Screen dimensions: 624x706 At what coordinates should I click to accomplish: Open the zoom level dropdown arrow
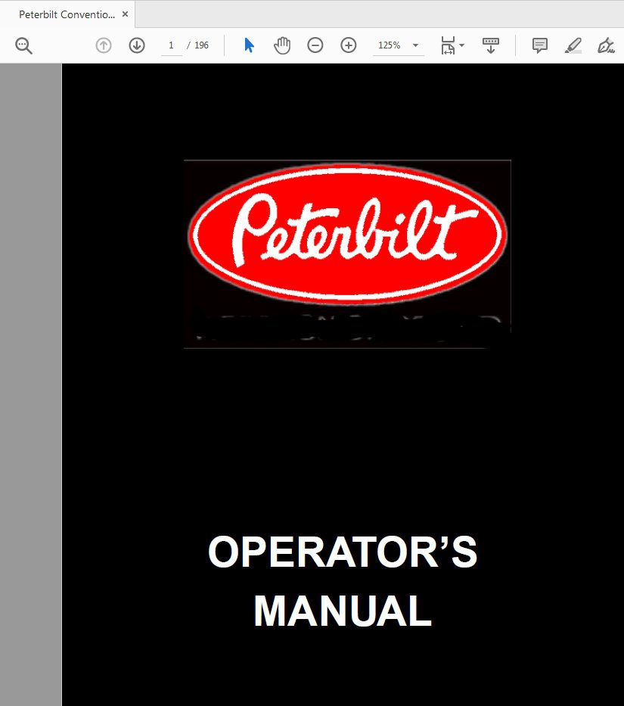coord(415,45)
